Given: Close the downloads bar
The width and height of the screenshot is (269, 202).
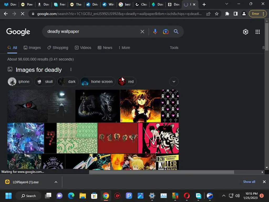Looking at the screenshot, I should click(x=264, y=182).
